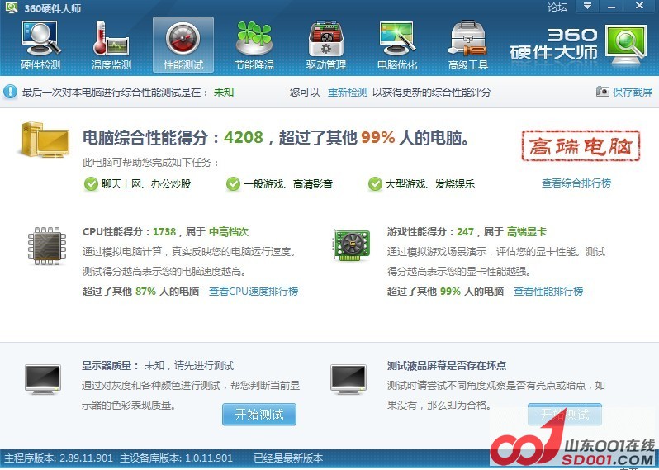Click the CPU chip icon

[48, 246]
